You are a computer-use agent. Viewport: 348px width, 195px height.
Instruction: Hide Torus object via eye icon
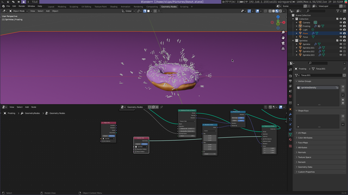[x=341, y=37]
